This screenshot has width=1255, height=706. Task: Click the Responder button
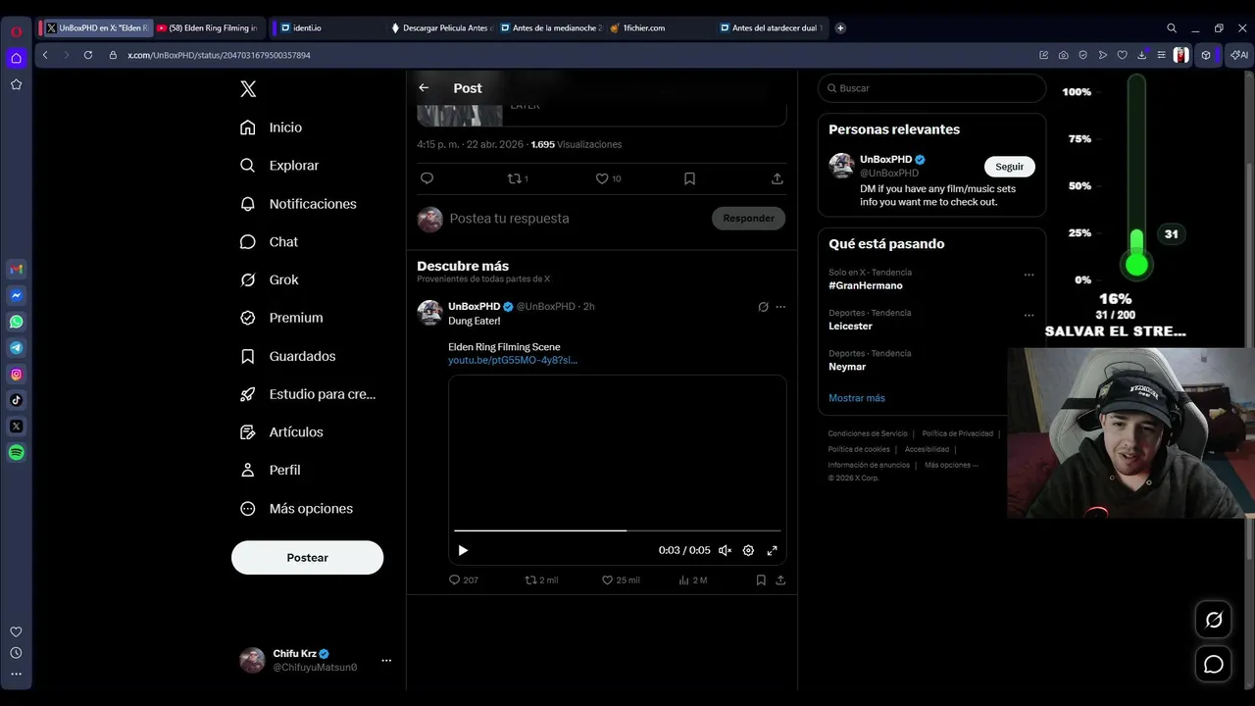(748, 218)
